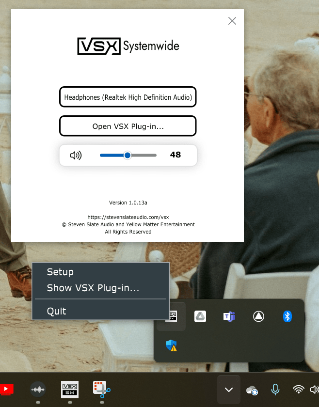Click OneDrive sync cloud icon
319x407 pixels.
pos(252,390)
